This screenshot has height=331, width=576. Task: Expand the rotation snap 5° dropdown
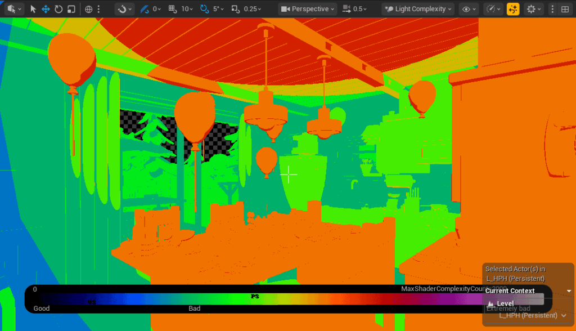click(218, 9)
